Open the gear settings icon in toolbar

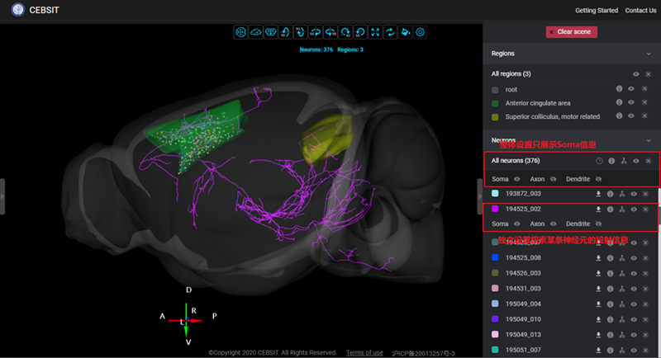421,32
